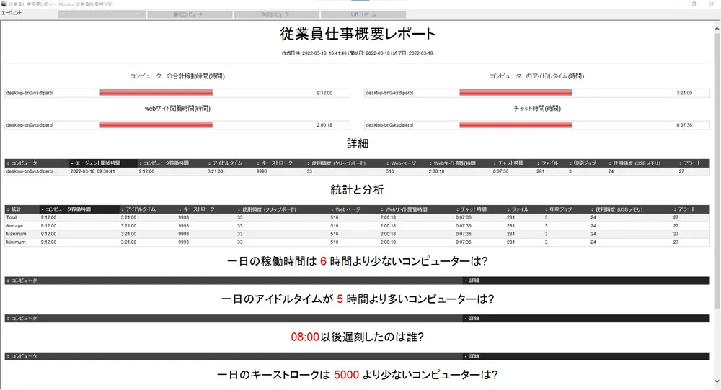Viewport: 721px width, 390px height.
Task: Go to レポートホーム
Action: [363, 14]
